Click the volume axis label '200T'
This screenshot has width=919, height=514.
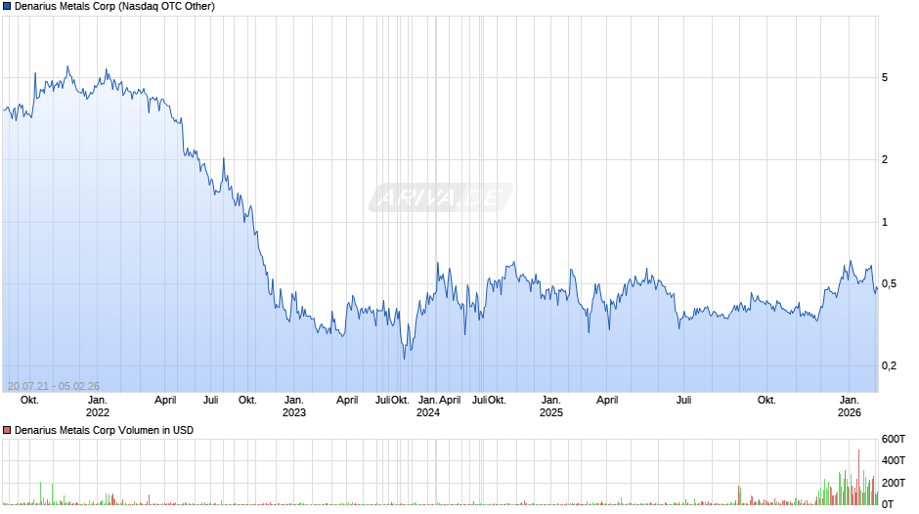894,483
